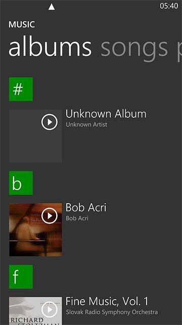Open the Bob Acri album title
This screenshot has width=182, height=325.
(x=86, y=207)
